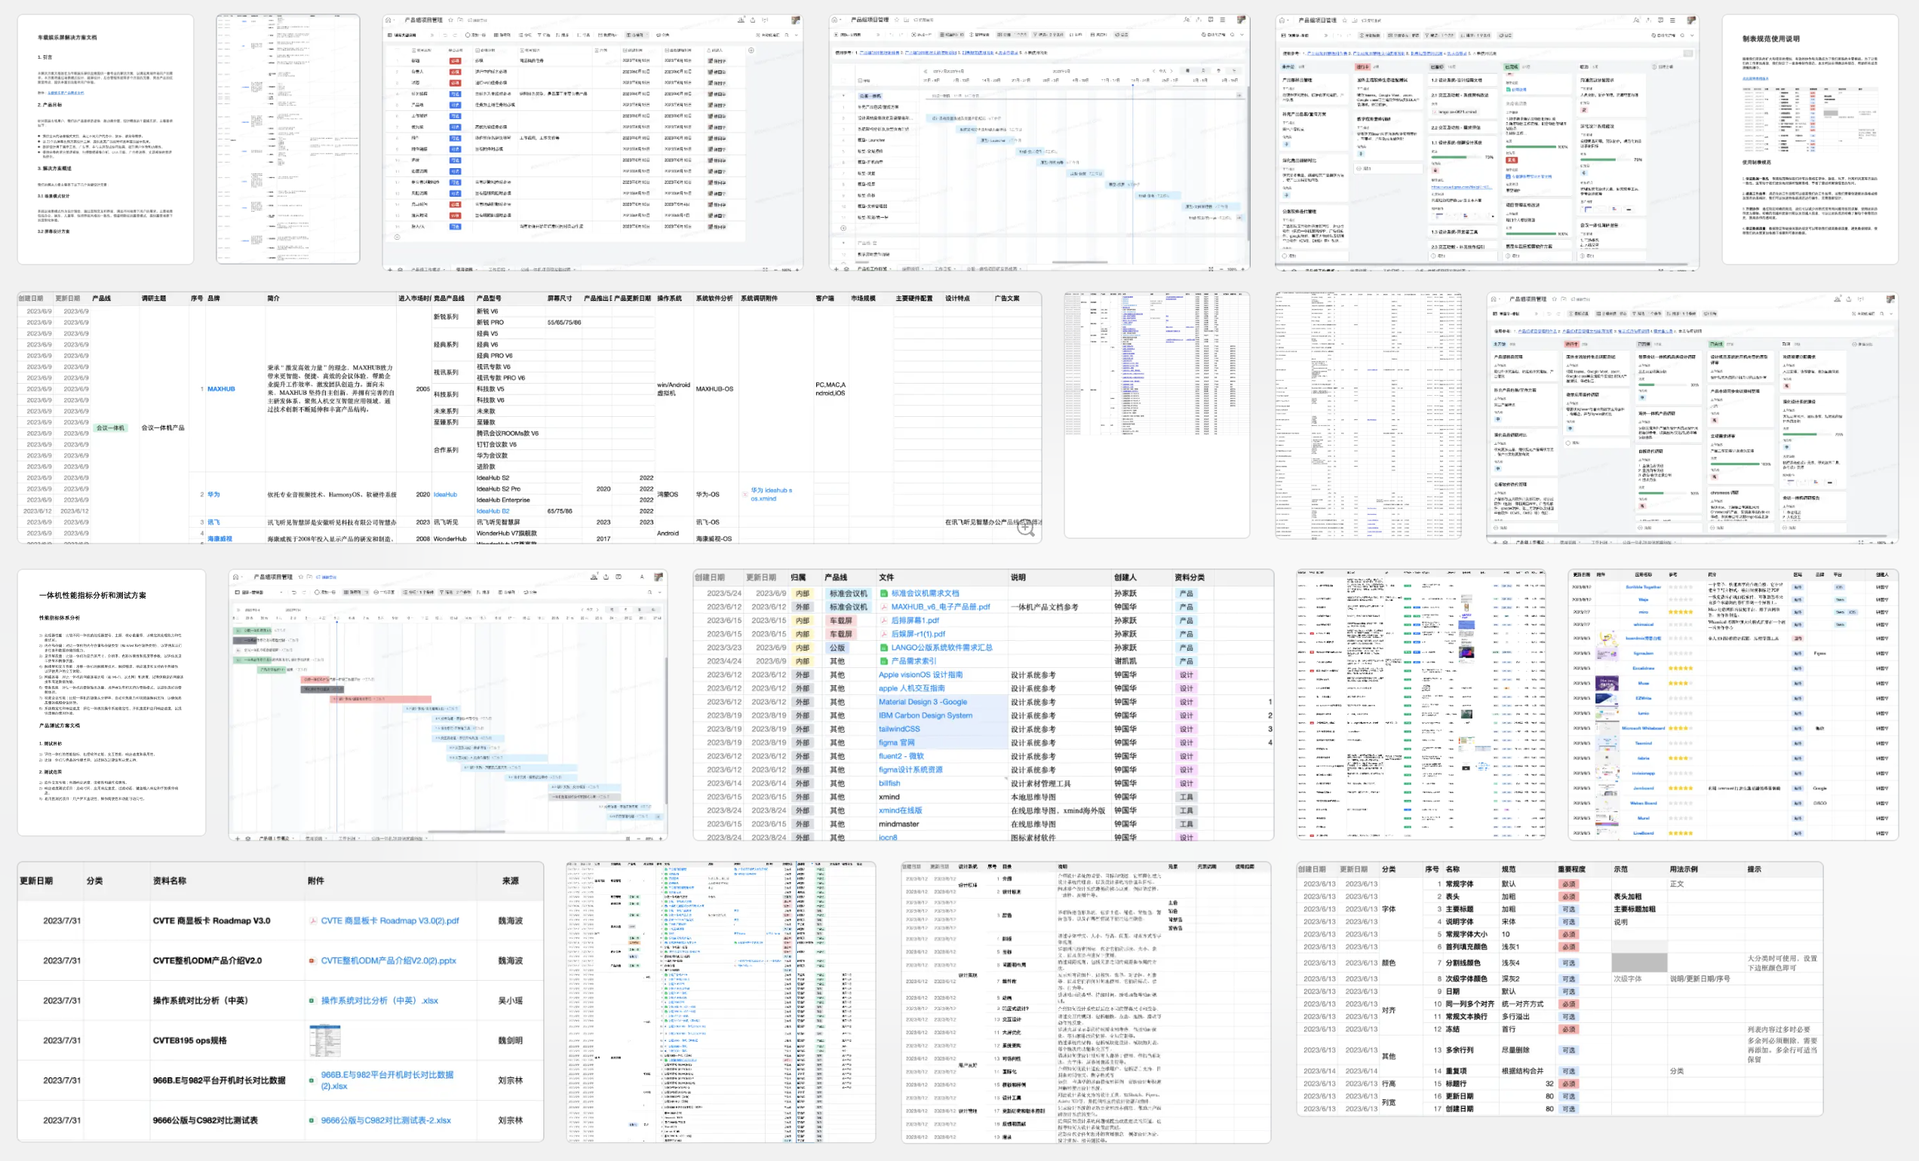Click the PDF icon beside 后排屏幕1.pdf
1919x1161 pixels.
pyautogui.click(x=884, y=620)
